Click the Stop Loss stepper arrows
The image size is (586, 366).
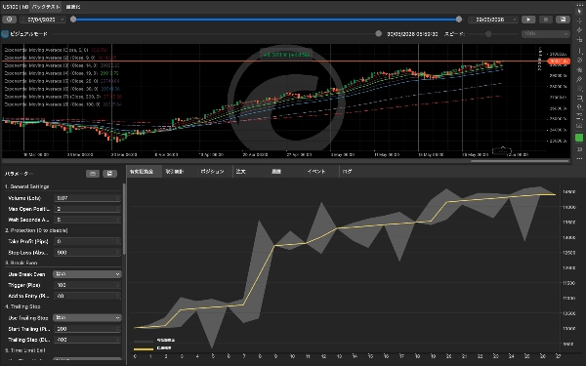click(x=118, y=253)
